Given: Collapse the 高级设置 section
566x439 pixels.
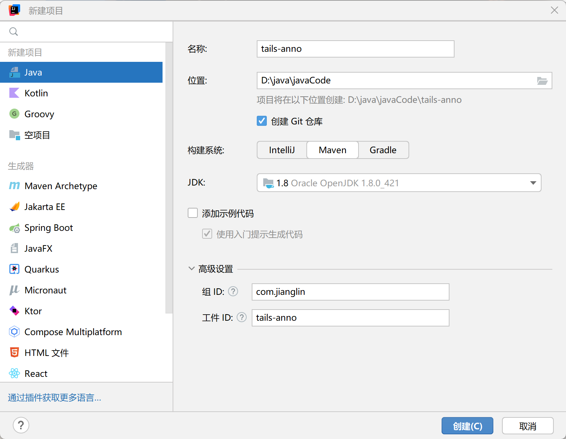Looking at the screenshot, I should click(x=192, y=269).
